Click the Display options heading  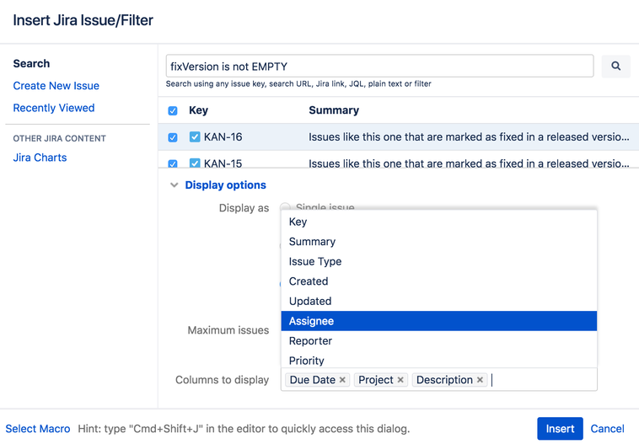225,185
